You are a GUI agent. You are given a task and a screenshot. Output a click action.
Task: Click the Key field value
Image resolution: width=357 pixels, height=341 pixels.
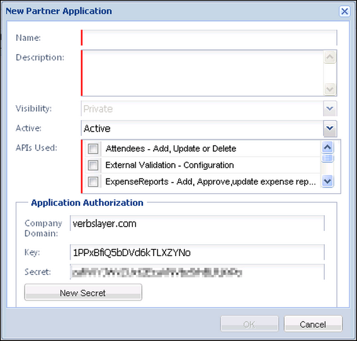[x=197, y=252]
